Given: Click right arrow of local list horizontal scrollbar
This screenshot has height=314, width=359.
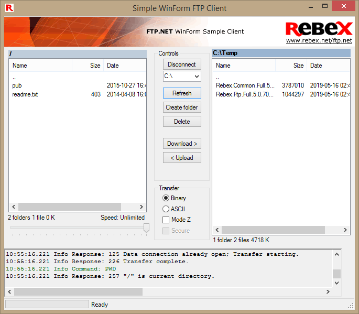Looking at the screenshot, I should coord(345,230).
